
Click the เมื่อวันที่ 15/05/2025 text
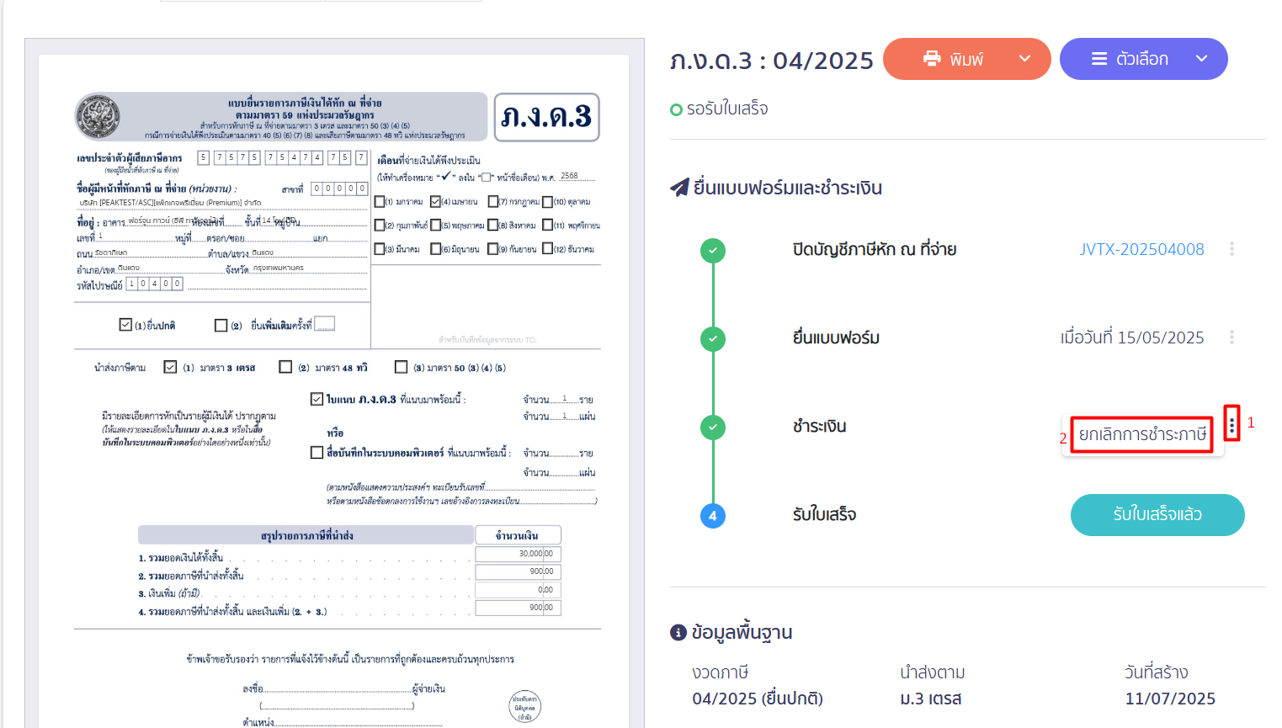[1132, 337]
